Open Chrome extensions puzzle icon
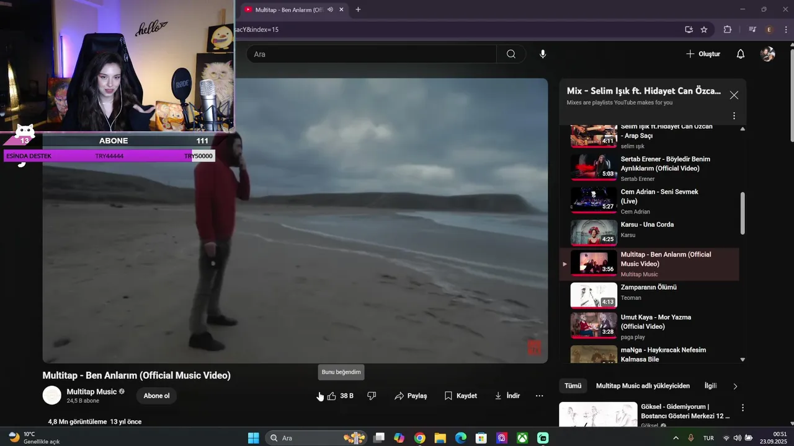This screenshot has width=794, height=446. [x=728, y=29]
